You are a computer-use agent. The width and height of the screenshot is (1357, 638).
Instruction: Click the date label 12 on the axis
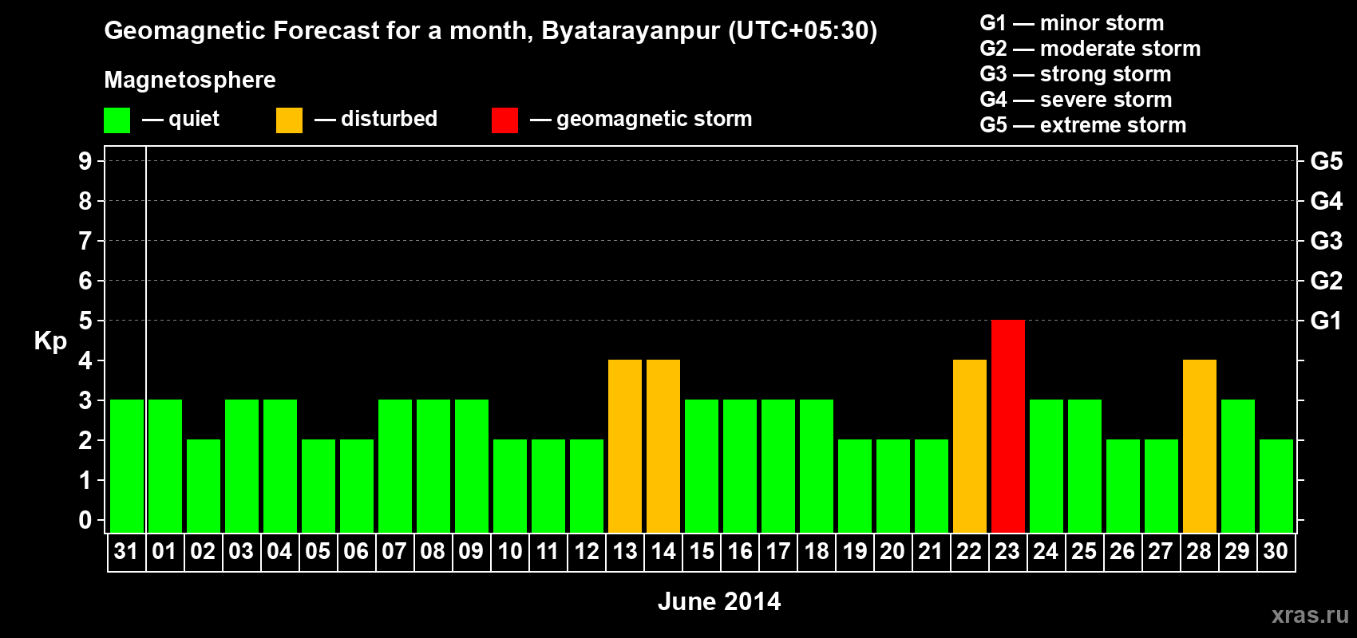(586, 551)
